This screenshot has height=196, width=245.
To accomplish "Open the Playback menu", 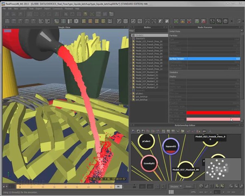I will tap(69, 9).
